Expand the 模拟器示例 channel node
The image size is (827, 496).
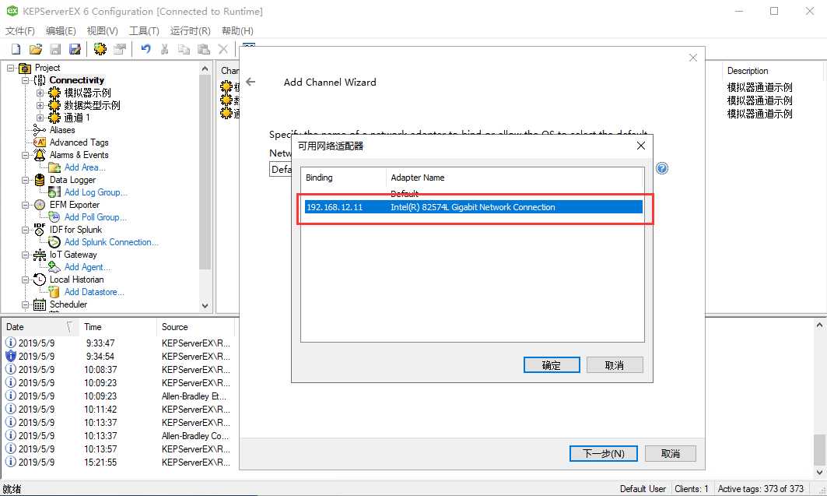[40, 93]
